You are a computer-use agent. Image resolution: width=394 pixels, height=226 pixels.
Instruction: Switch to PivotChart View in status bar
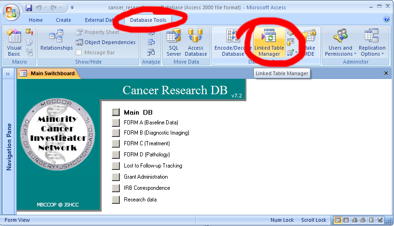(363, 220)
